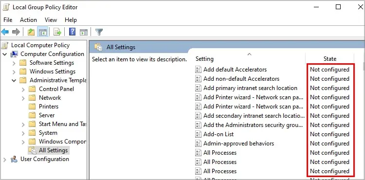This screenshot has width=365, height=180.
Task: Click the Forward arrow toolbar icon
Action: (x=16, y=32)
